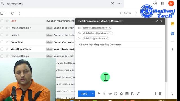Remove bilal281@gmail.com from Bcc field
180x101 pixels.
107,38
